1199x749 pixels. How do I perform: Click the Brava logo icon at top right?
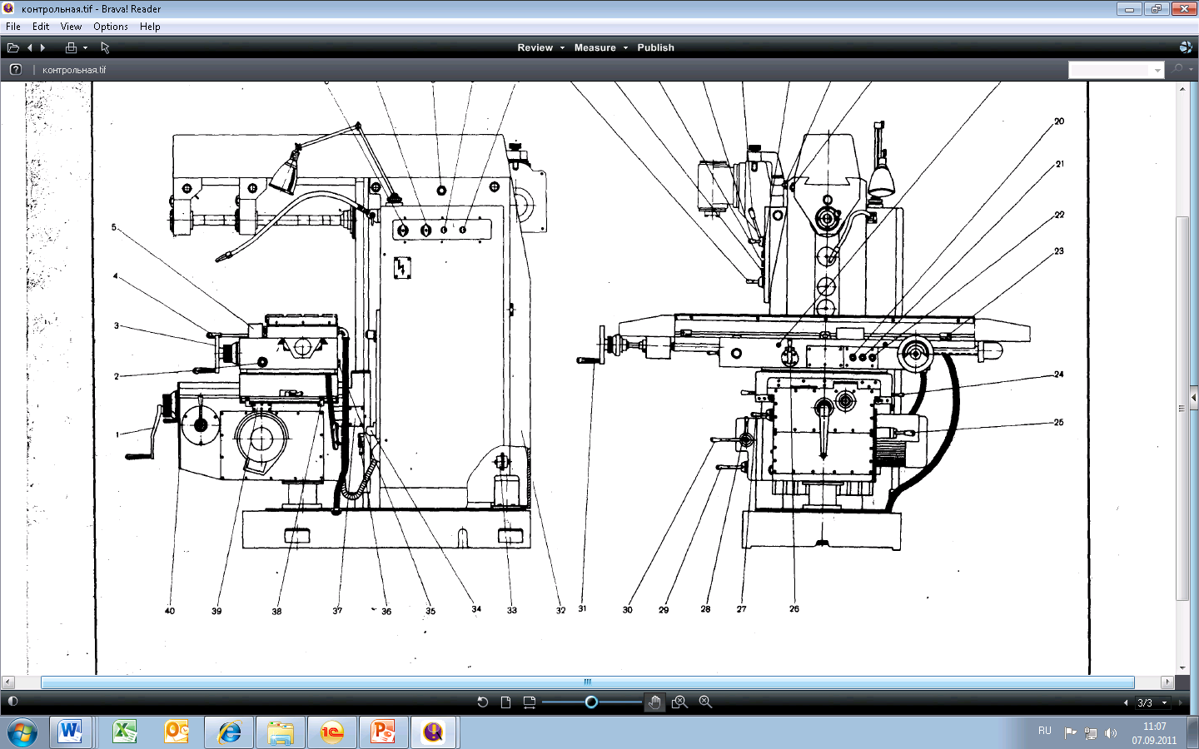coord(1186,47)
